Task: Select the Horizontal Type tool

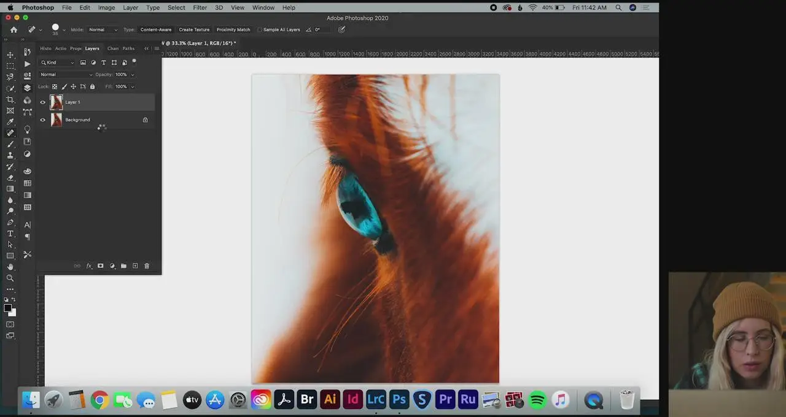Action: pyautogui.click(x=10, y=234)
